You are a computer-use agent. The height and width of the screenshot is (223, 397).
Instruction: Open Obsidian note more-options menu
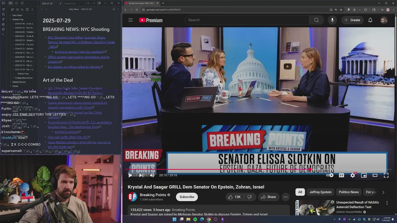(x=118, y=9)
